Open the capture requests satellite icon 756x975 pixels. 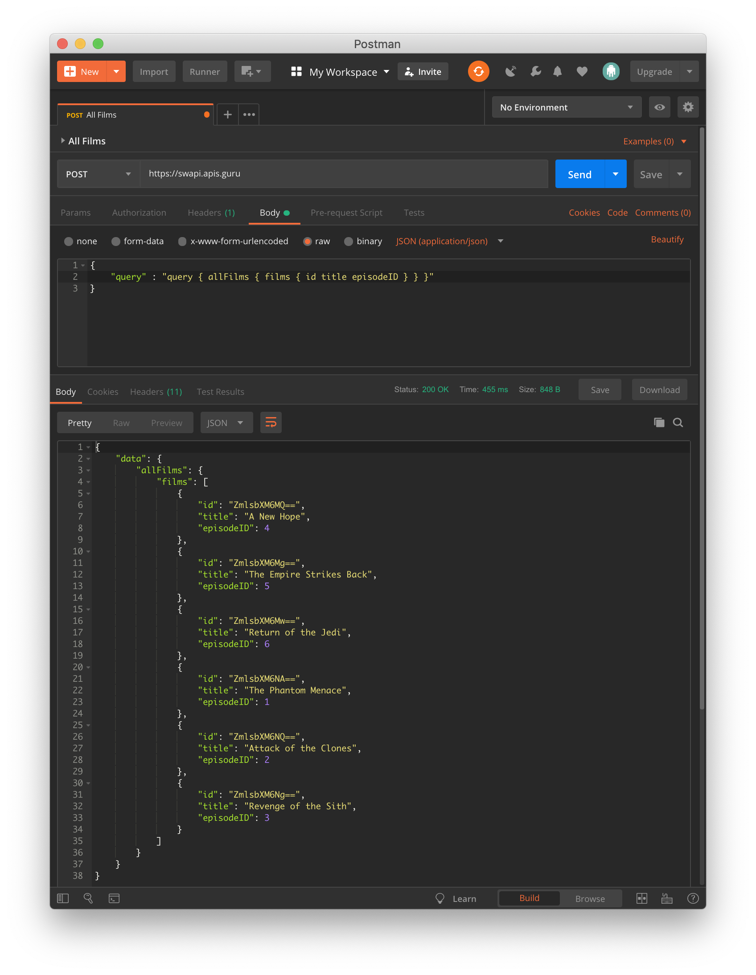[x=510, y=71]
